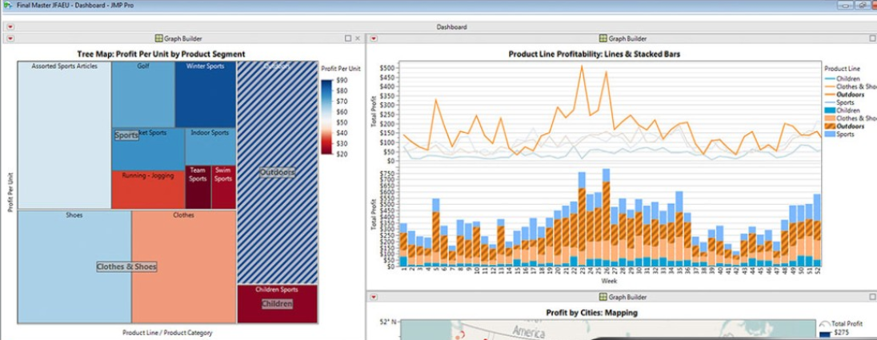Click the Profit Per Unit color gradient legend
The height and width of the screenshot is (340, 877).
click(x=327, y=116)
